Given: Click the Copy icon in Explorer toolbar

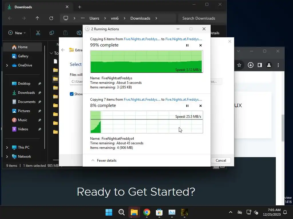Looking at the screenshot, I should pyautogui.click(x=52, y=33).
